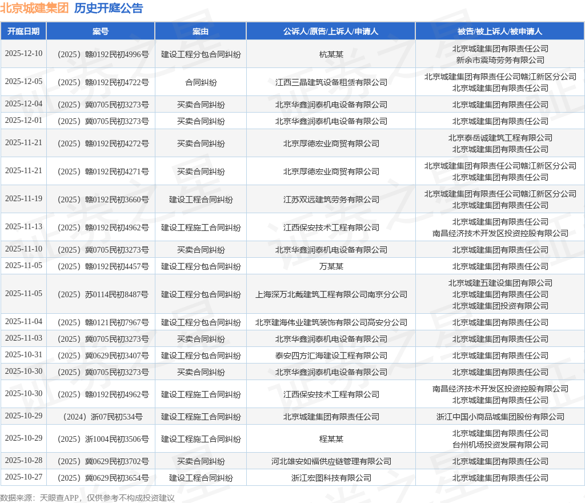Select case number 赣0192民初4457号
Image resolution: width=585 pixels, height=503 pixels.
point(103,266)
